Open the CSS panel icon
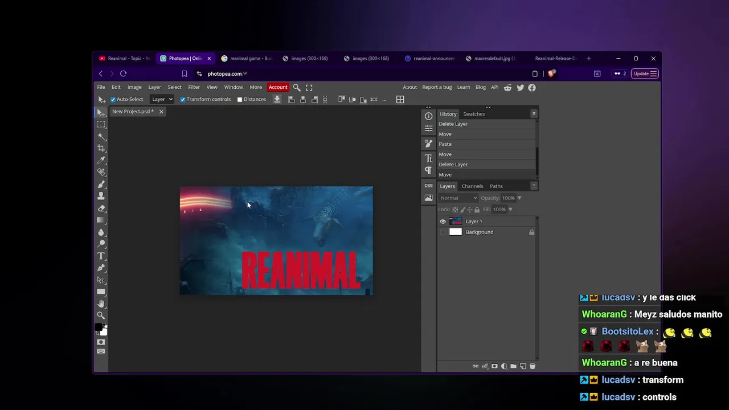The height and width of the screenshot is (410, 729). [x=428, y=186]
